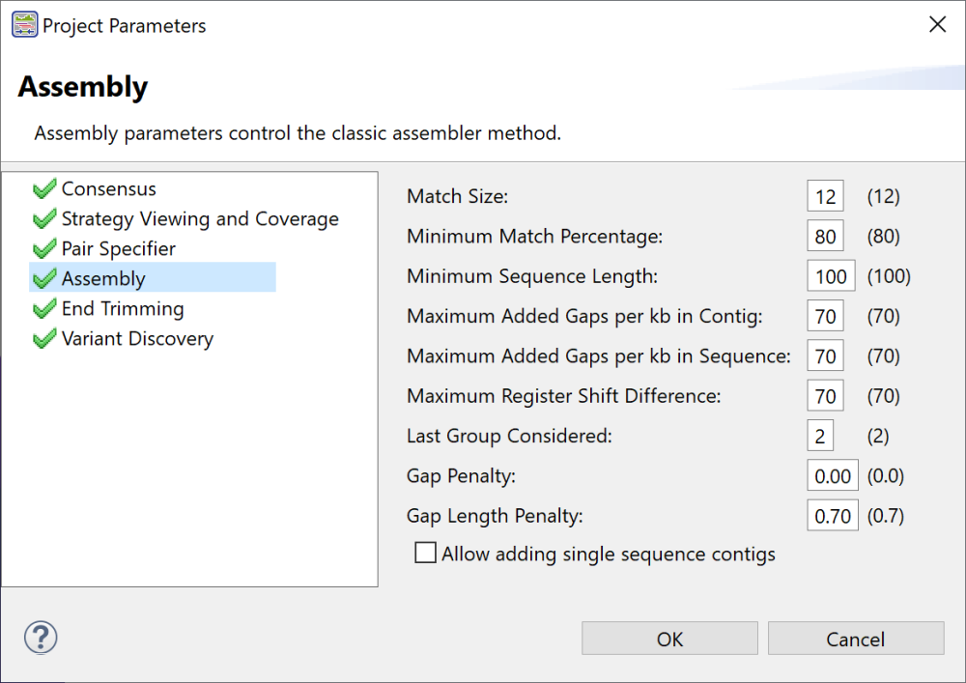Viewport: 966px width, 683px height.
Task: Enable Allow adding single sequence contigs
Action: (x=425, y=554)
